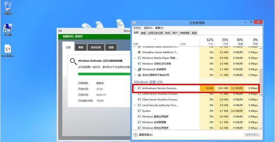
Task: Switch to the 详细信息 tab
Action: (x=184, y=33)
